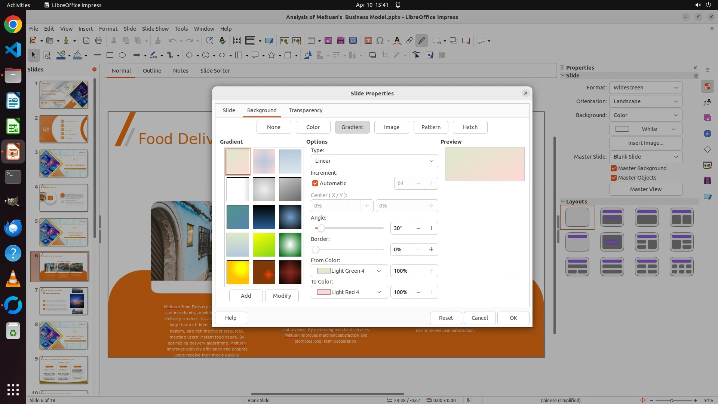Pick the yellow-green gradient swatch

[264, 245]
